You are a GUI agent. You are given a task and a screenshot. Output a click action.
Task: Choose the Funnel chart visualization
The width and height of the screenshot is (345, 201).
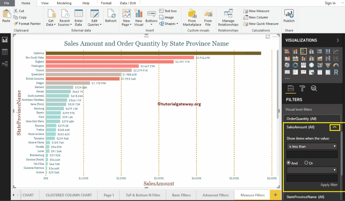coord(328,65)
